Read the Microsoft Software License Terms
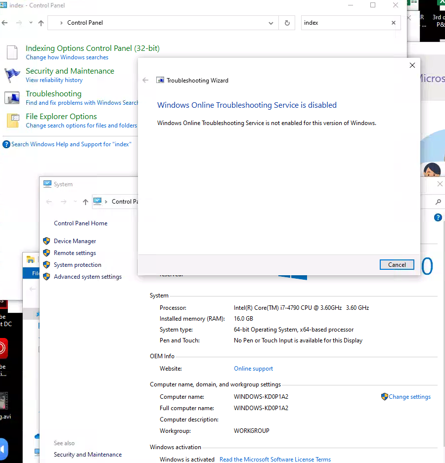This screenshot has width=445, height=463. [275, 460]
